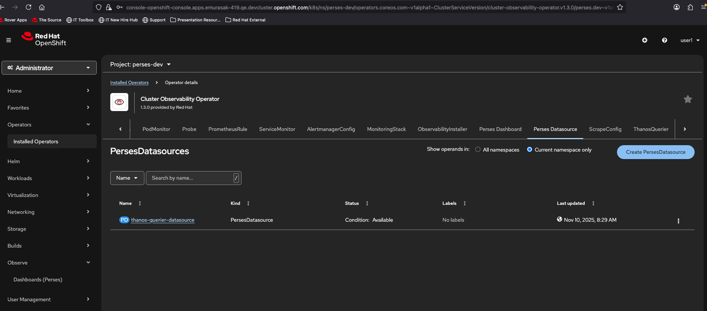Open the thanos-querier-datasource link
This screenshot has height=311, width=707.
pos(162,220)
